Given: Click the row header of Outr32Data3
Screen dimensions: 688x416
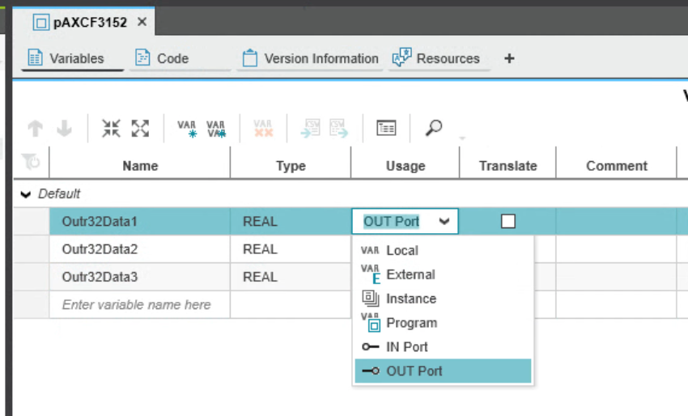Looking at the screenshot, I should click(32, 277).
